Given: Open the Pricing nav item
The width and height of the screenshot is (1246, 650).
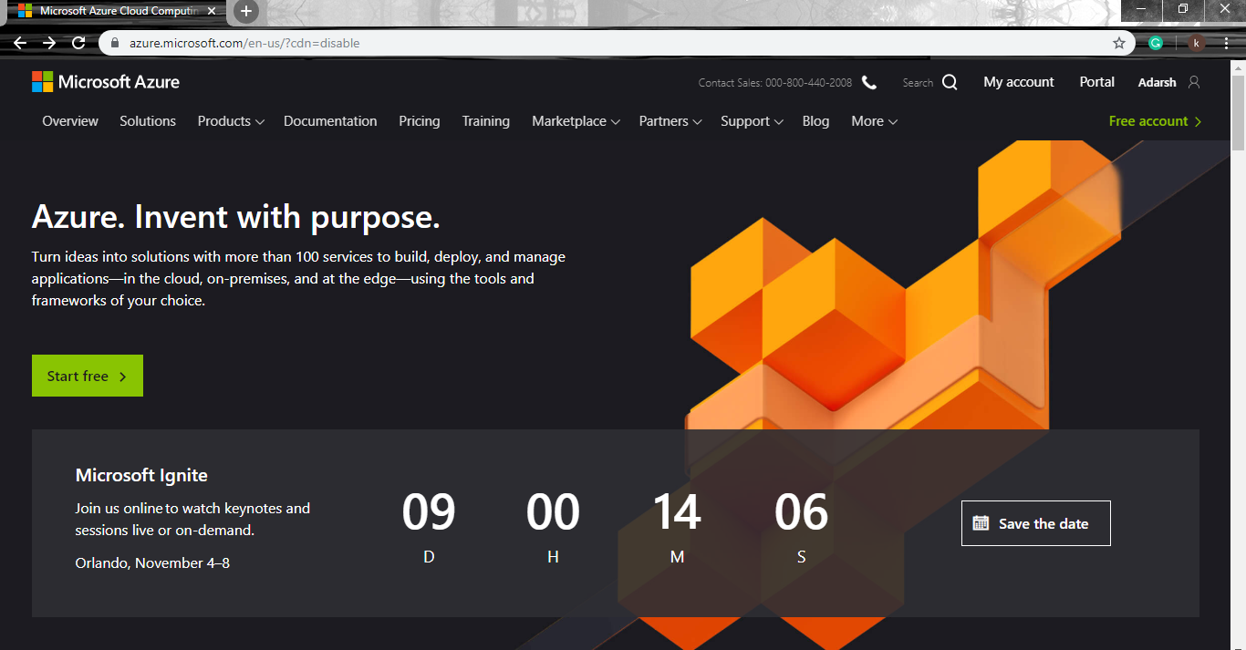Looking at the screenshot, I should click(419, 121).
